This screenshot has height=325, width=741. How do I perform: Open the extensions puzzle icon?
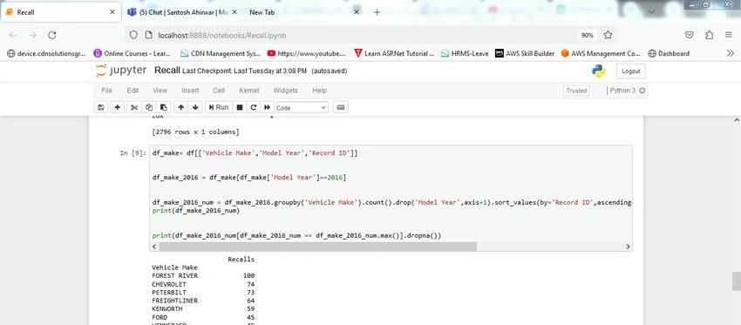[x=710, y=35]
